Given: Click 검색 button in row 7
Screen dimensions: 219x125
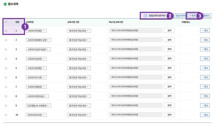Looking at the screenshot, I should 169,87.
